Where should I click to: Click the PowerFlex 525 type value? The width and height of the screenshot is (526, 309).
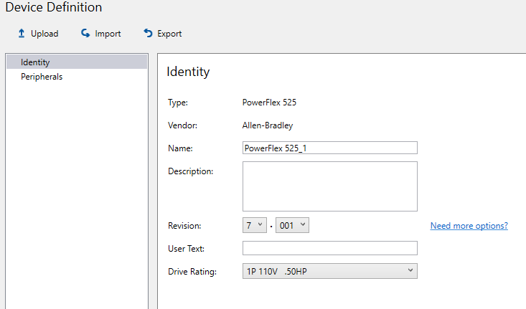[269, 103]
